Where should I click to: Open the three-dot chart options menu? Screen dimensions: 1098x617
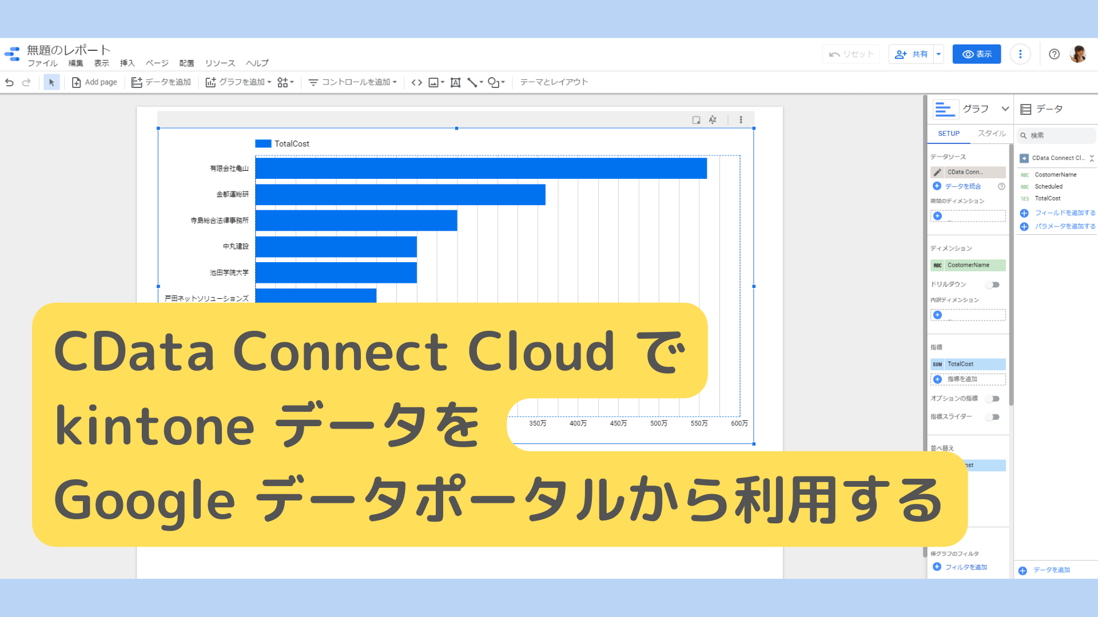(741, 120)
